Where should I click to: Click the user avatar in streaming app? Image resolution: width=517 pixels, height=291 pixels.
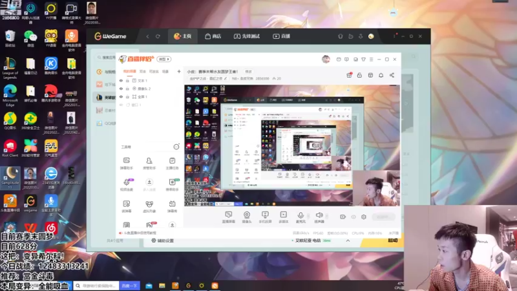(326, 59)
